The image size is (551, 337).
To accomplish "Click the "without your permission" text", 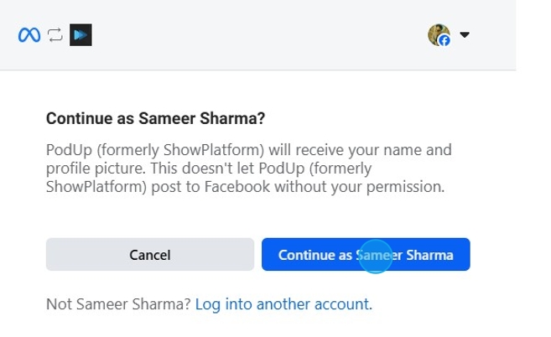I will click(x=379, y=188).
